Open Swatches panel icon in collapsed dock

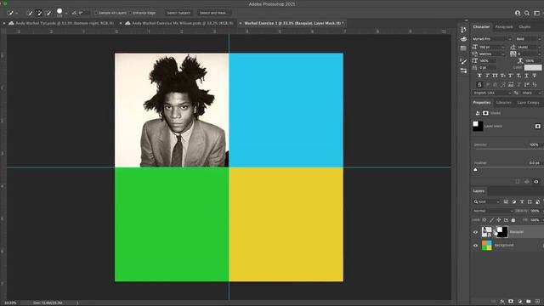coord(463,48)
